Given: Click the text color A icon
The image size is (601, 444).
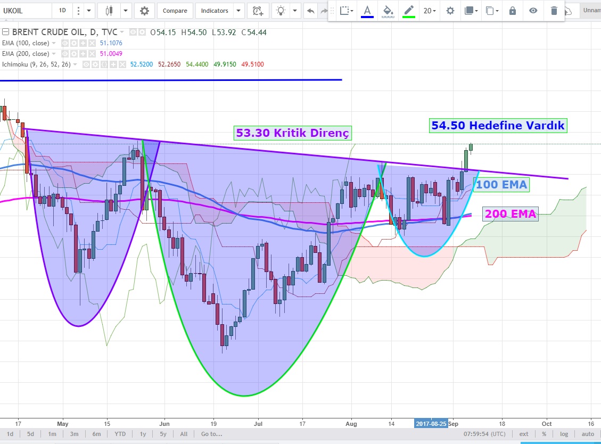Looking at the screenshot, I should tap(367, 11).
